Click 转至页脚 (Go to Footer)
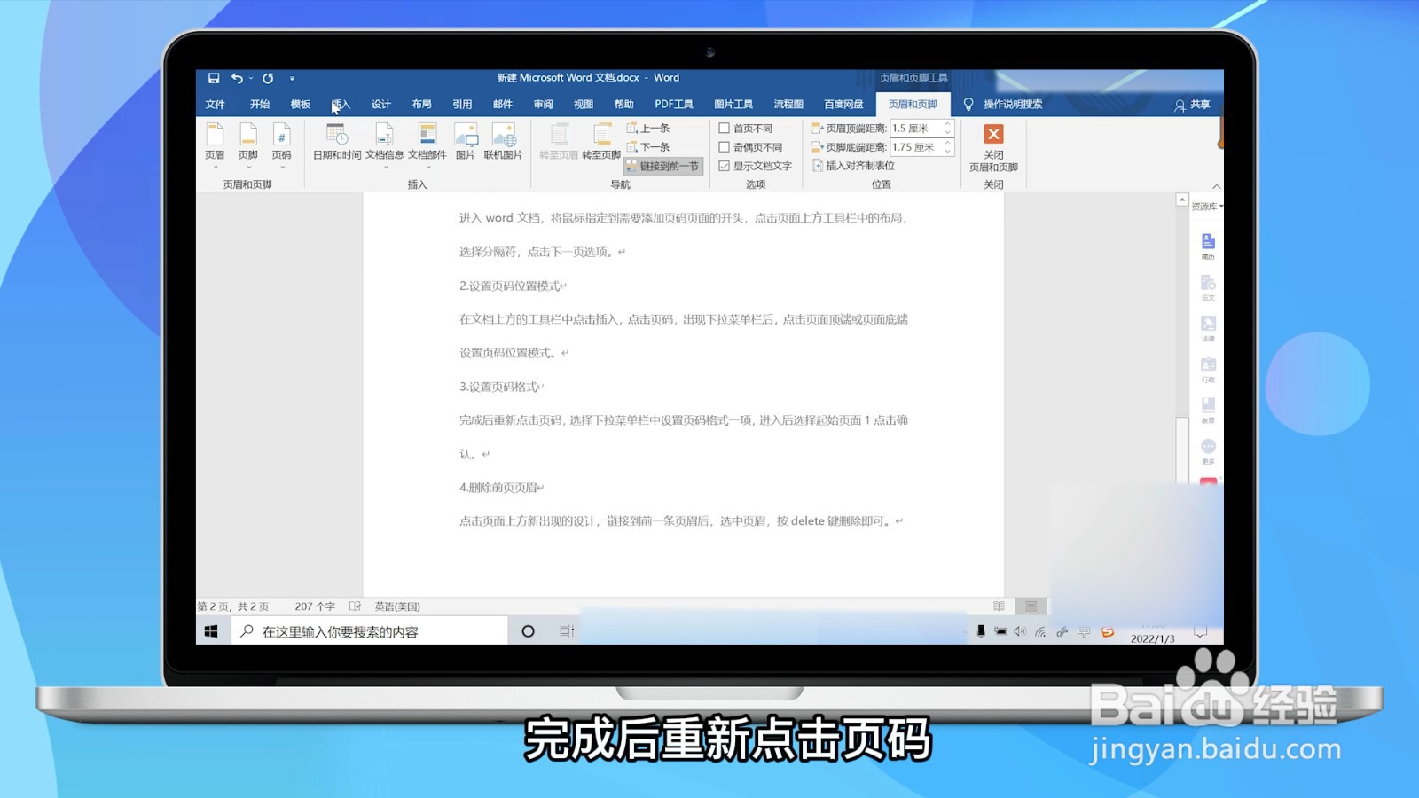The width and height of the screenshot is (1419, 798). click(x=601, y=142)
